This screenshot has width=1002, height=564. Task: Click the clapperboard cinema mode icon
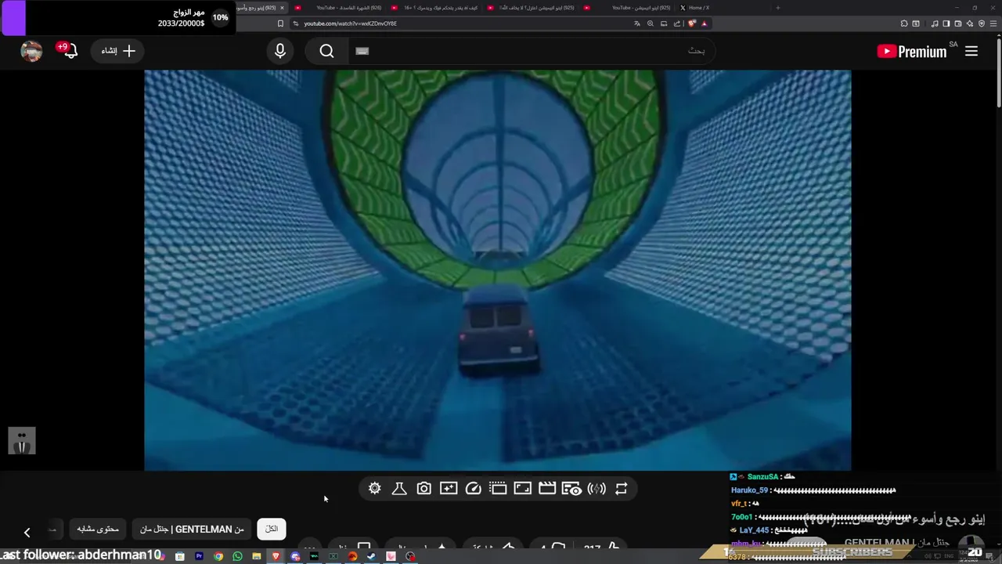click(x=547, y=488)
